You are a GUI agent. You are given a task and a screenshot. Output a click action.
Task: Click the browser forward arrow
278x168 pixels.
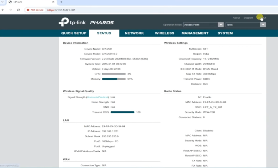pos(10,10)
